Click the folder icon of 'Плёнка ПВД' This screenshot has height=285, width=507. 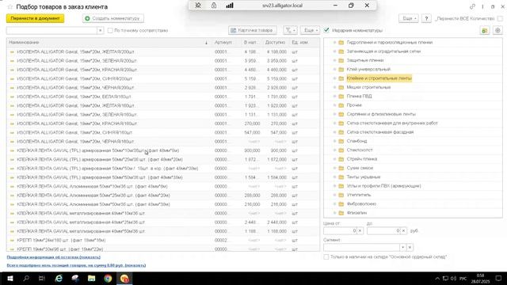(341, 97)
